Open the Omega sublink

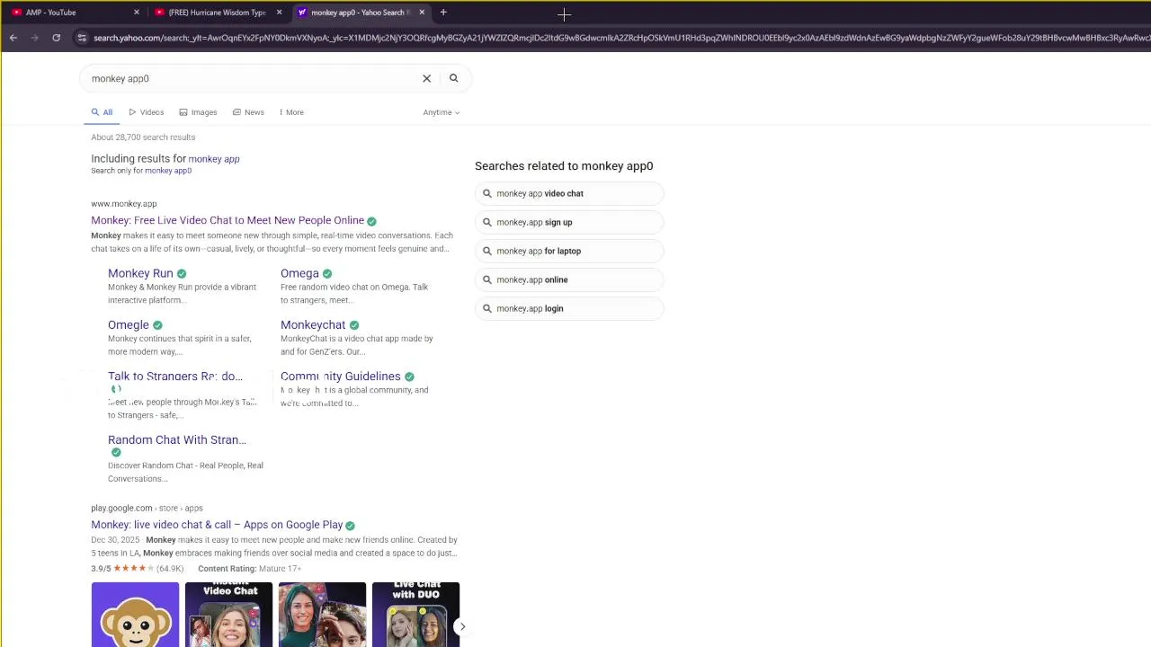(x=299, y=273)
